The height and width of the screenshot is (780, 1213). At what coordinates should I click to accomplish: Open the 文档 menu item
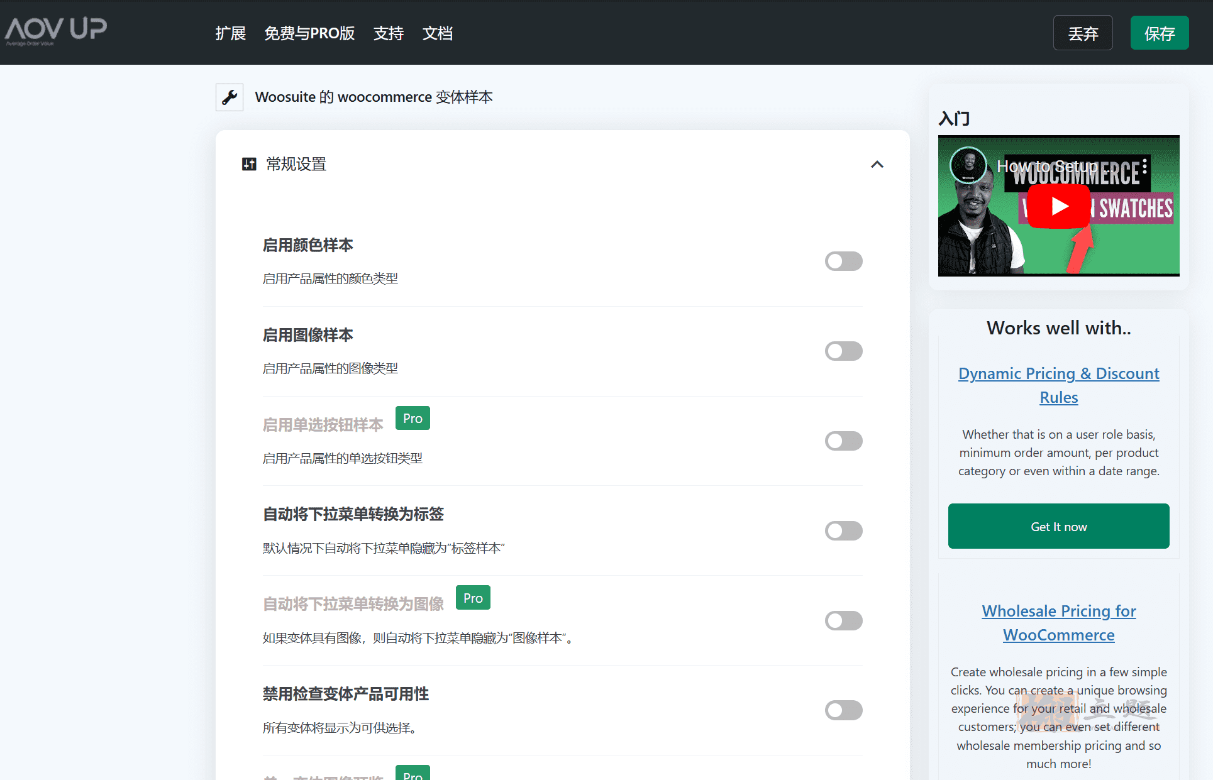coord(438,33)
